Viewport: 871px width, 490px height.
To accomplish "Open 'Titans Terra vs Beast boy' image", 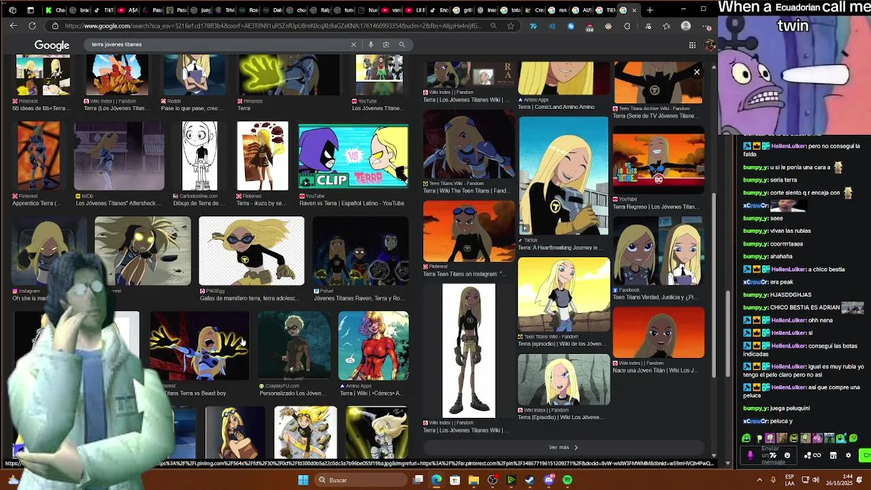I will tap(199, 346).
